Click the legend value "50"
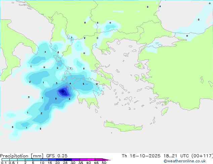Screen dimensions: 213x164 coord(104,163)
